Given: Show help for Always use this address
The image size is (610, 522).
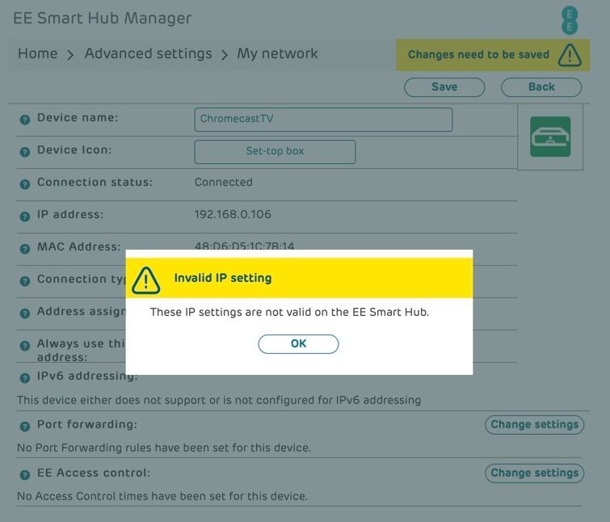Looking at the screenshot, I should tap(25, 346).
